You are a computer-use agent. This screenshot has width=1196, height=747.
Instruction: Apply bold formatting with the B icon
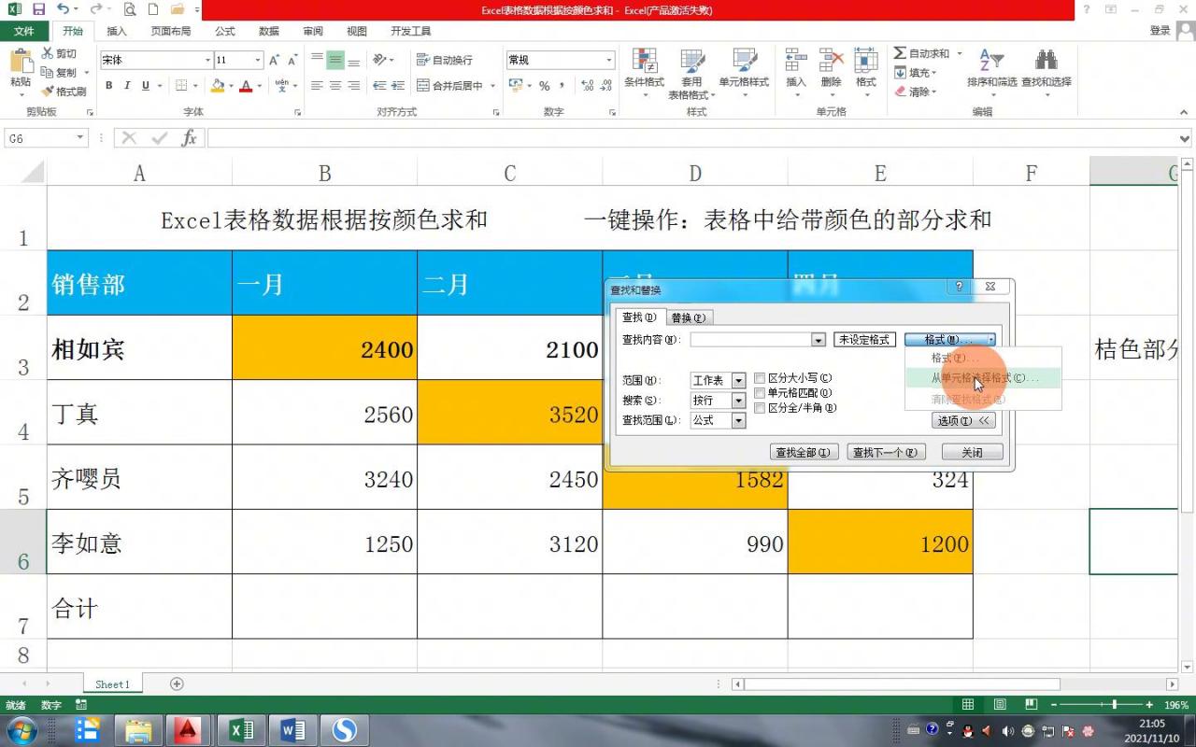[x=108, y=86]
